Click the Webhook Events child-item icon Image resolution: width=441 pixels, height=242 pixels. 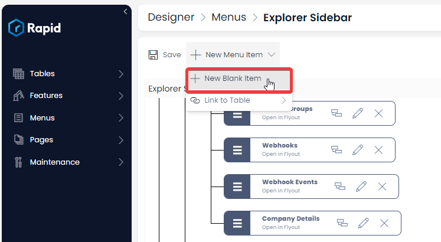[x=340, y=187]
